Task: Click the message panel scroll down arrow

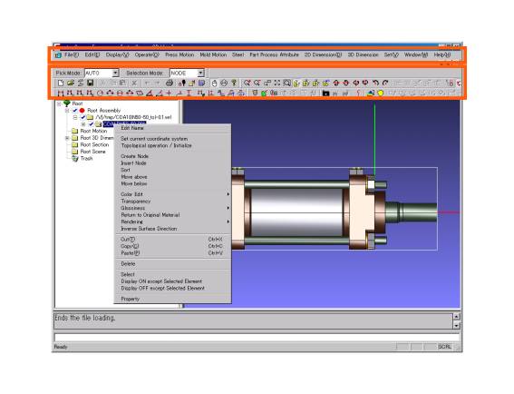Action: 457,325
